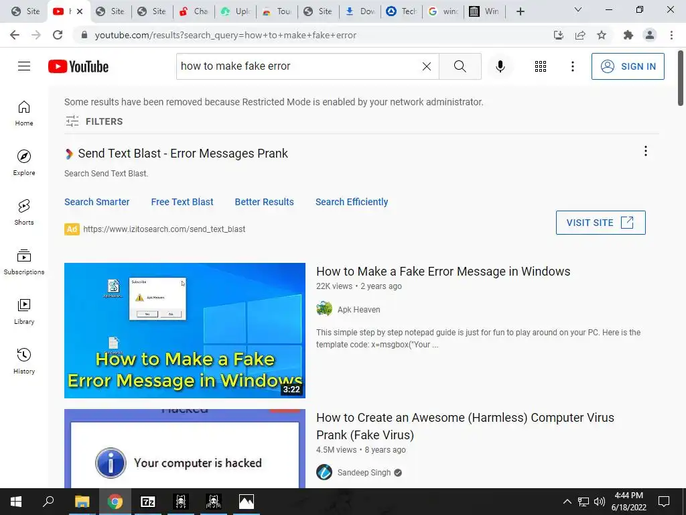Click the VISIT SITE button
This screenshot has width=686, height=515.
pyautogui.click(x=600, y=223)
